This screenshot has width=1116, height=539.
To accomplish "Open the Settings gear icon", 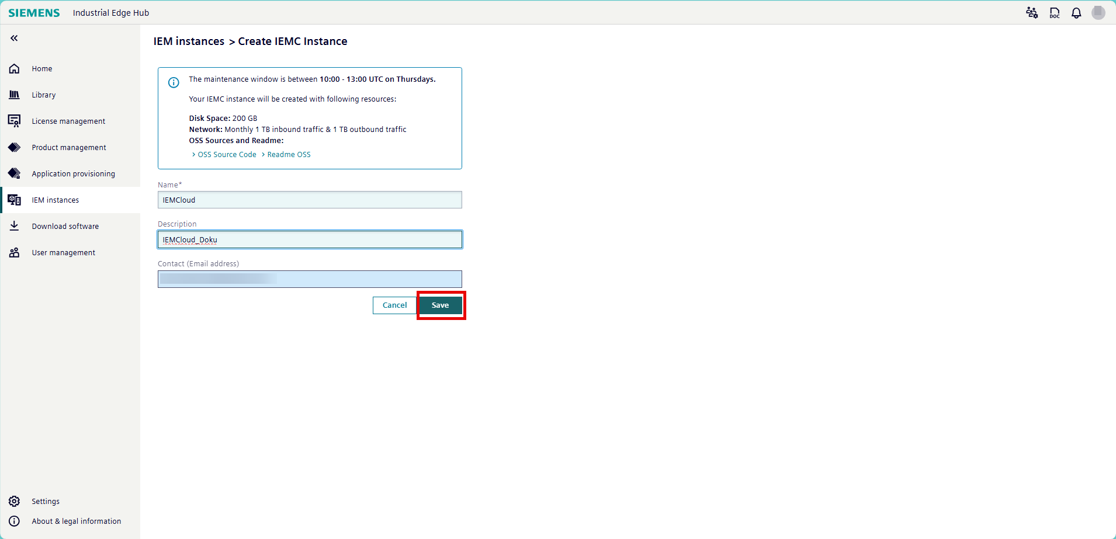I will tap(14, 501).
